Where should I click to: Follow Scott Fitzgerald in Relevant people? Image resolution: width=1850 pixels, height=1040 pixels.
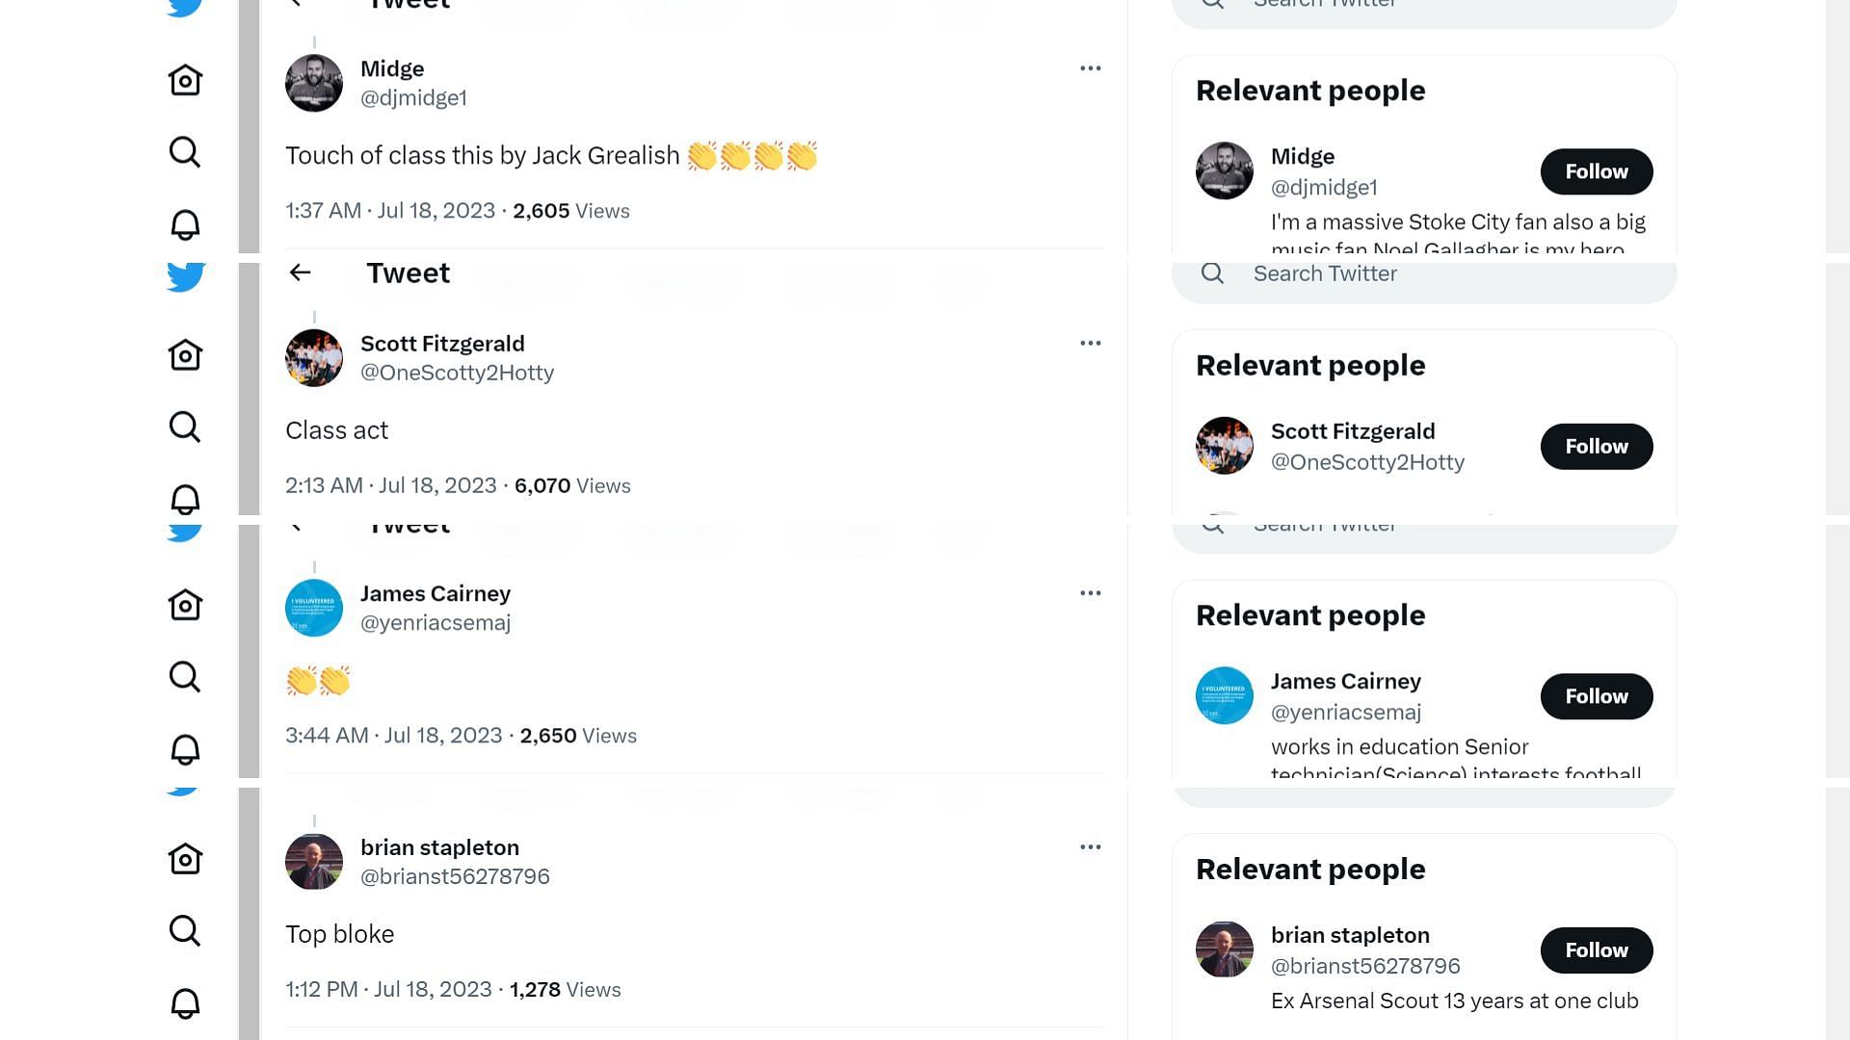click(1596, 447)
